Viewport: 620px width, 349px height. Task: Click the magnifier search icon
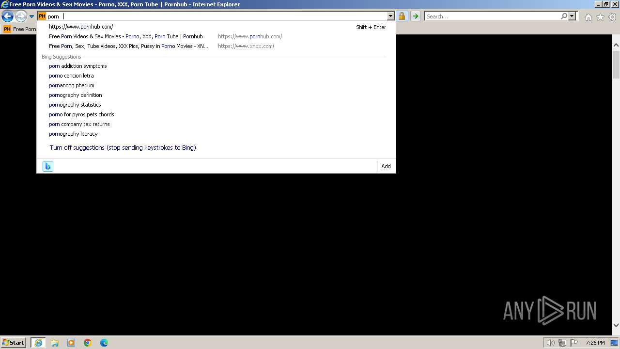point(564,16)
